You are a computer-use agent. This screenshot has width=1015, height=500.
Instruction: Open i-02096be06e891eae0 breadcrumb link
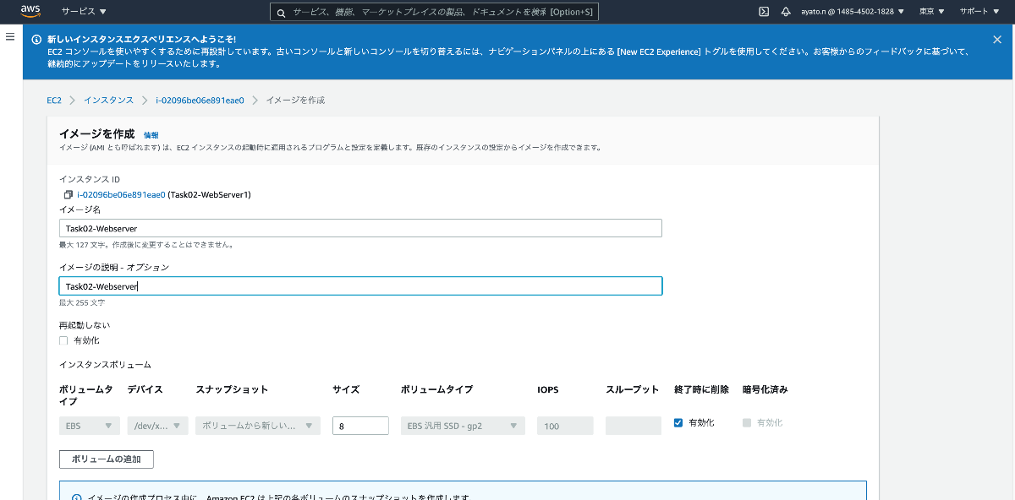point(200,100)
